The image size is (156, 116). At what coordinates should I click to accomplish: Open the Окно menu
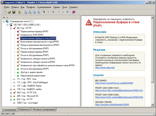[x=65, y=7]
